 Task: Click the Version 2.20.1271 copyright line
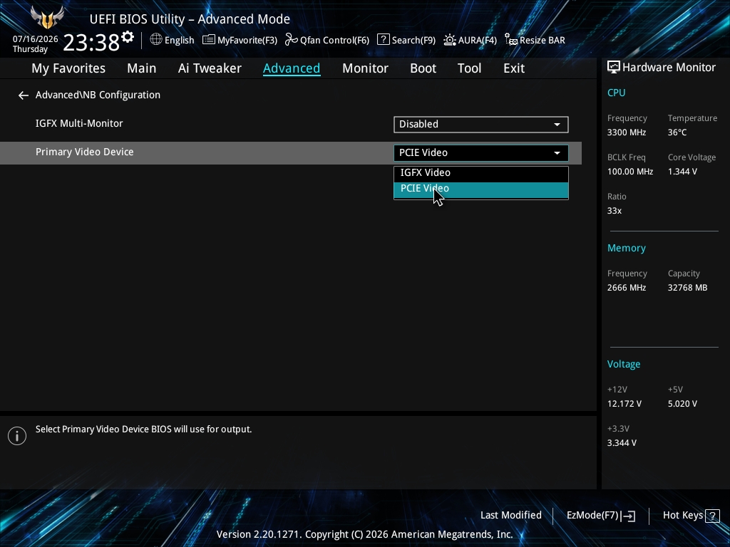pos(364,534)
